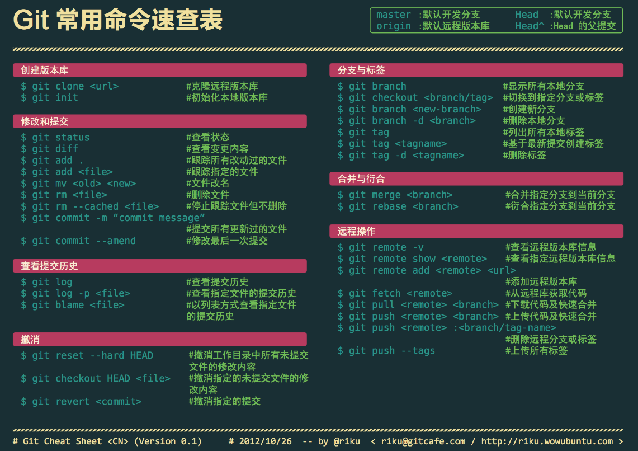Select the 修改和提交 section header
The height and width of the screenshot is (451, 638).
click(160, 121)
